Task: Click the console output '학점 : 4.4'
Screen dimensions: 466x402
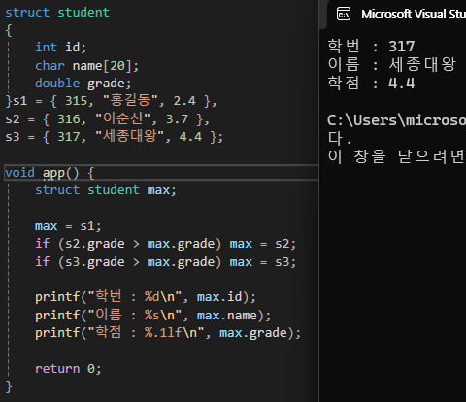Action: [x=371, y=83]
